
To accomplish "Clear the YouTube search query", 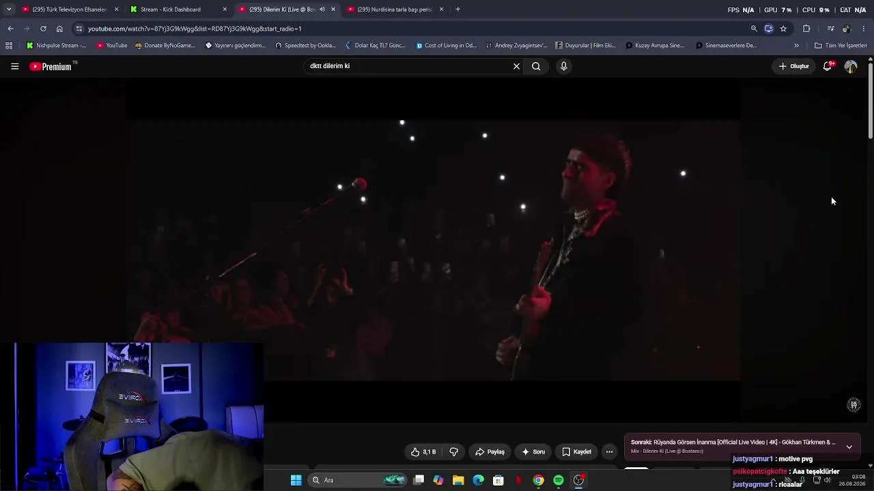I will point(516,66).
